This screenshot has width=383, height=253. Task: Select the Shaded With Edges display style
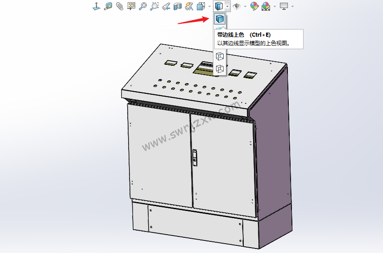click(220, 19)
